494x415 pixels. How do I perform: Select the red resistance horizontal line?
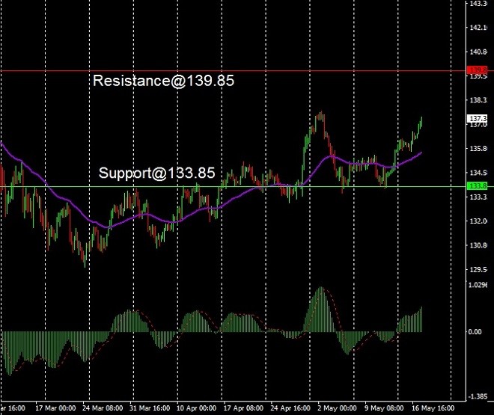pos(233,71)
